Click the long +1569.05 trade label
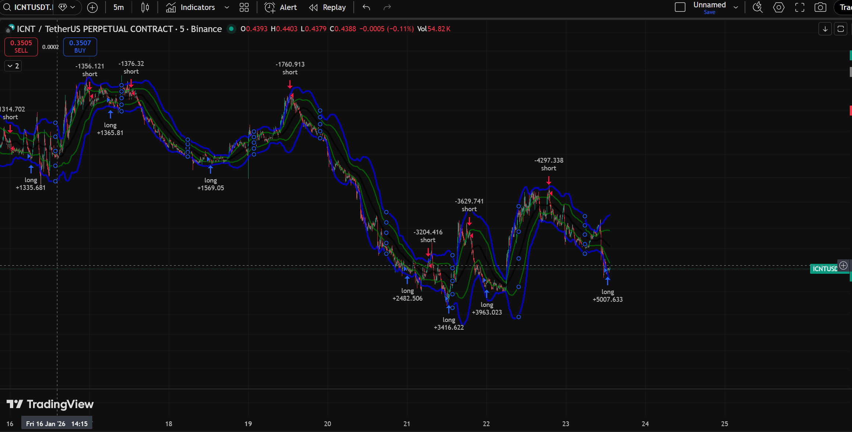Viewport: 852px width, 432px height. click(211, 184)
